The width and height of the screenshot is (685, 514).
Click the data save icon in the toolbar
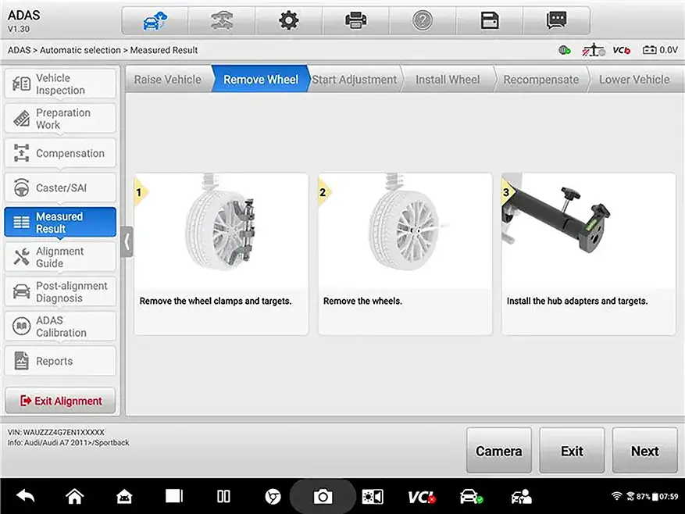(x=489, y=20)
